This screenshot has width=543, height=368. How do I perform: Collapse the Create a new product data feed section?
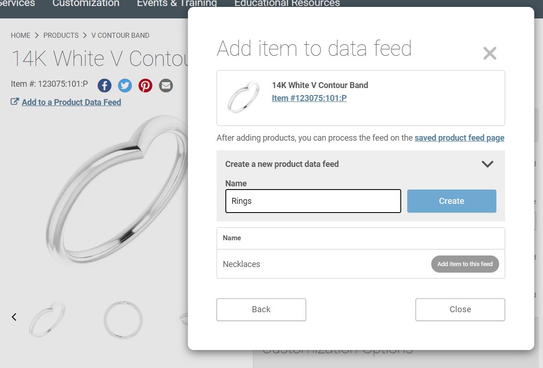(x=487, y=164)
